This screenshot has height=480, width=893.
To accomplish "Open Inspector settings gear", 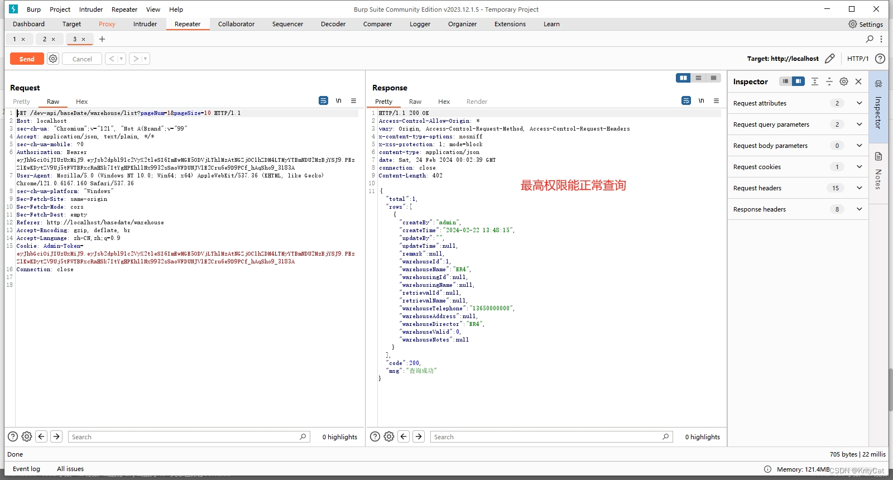I will point(844,81).
